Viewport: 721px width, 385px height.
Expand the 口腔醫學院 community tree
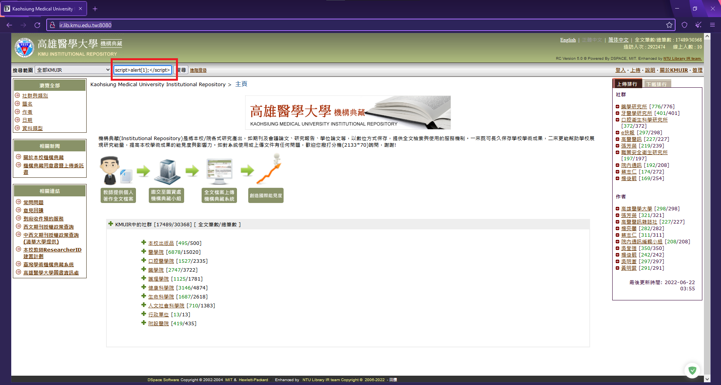(144, 260)
